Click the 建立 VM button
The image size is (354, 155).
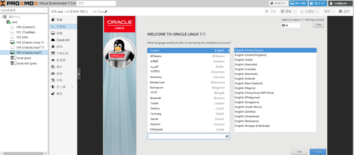(298, 3)
